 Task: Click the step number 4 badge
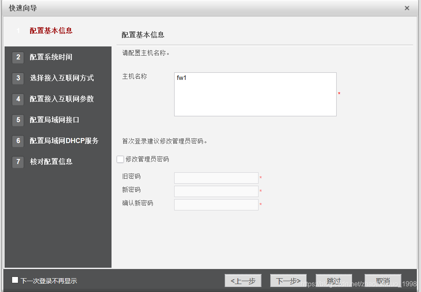[x=18, y=99]
